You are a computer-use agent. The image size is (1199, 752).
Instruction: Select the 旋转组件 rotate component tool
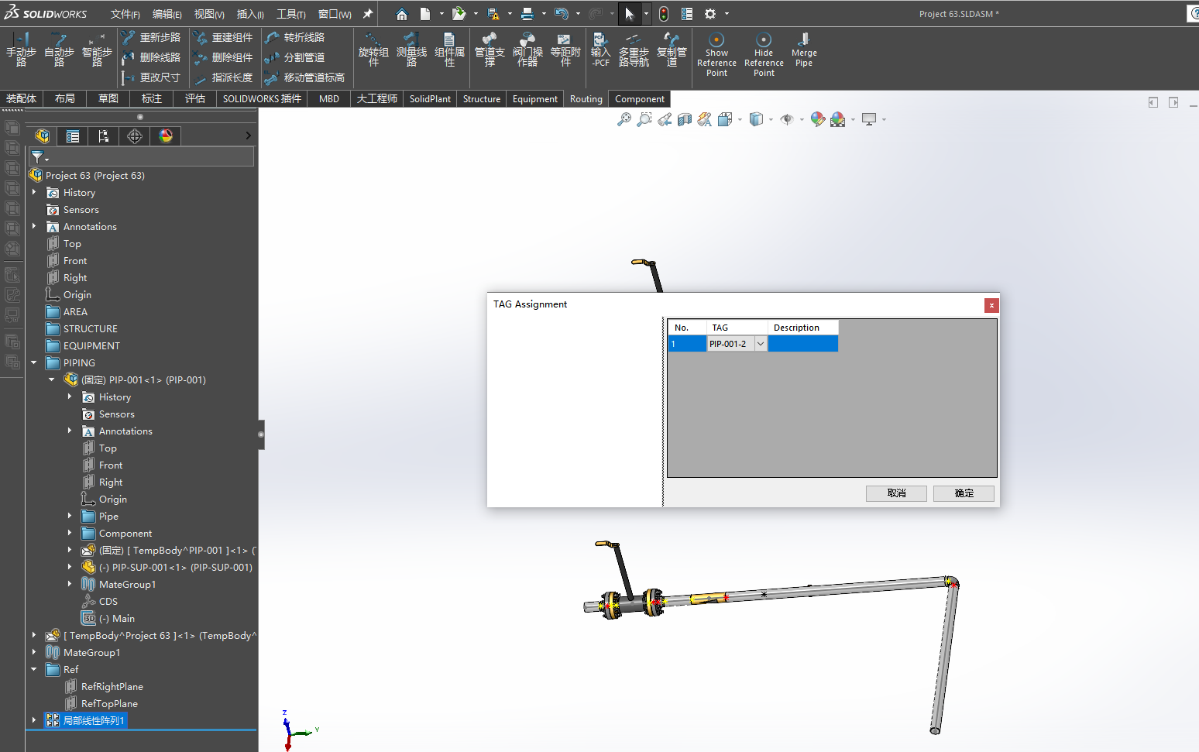tap(373, 50)
